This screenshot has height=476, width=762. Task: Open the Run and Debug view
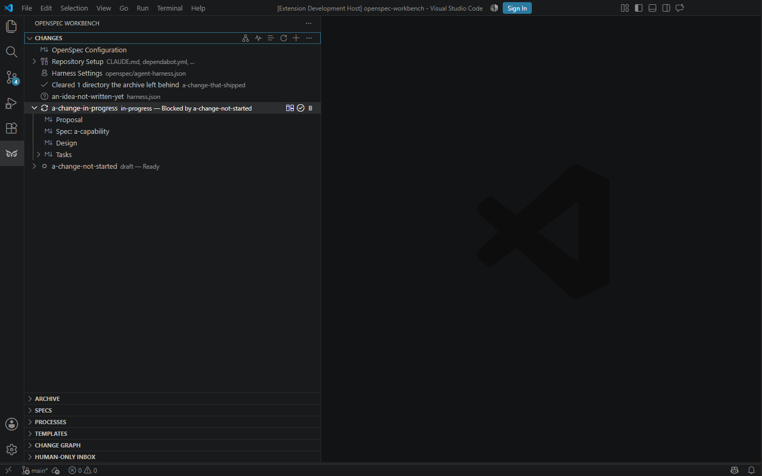pos(12,103)
